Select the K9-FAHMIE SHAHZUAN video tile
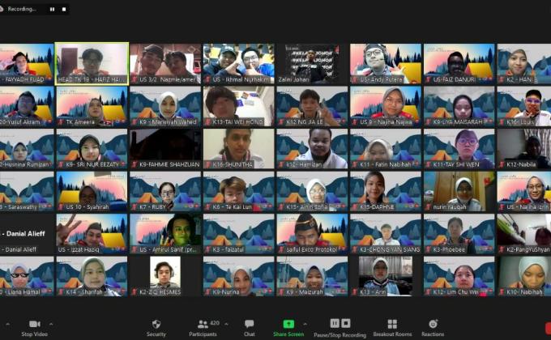Image resolution: width=551 pixels, height=340 pixels. pos(165,148)
